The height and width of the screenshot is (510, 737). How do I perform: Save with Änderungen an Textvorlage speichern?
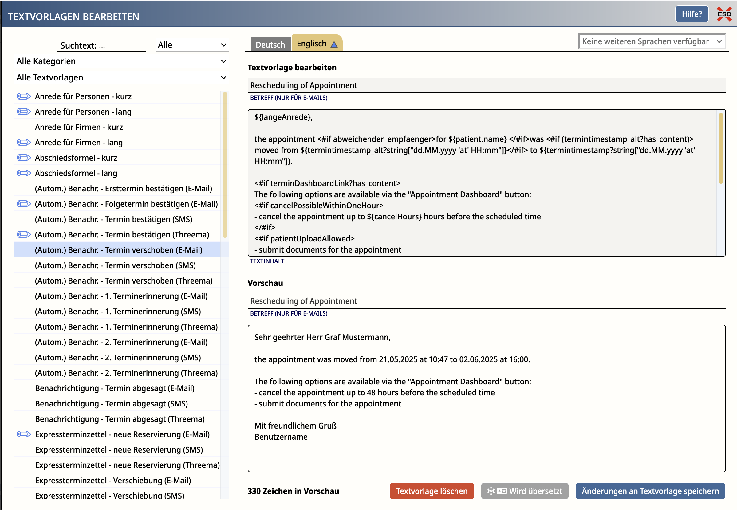650,491
